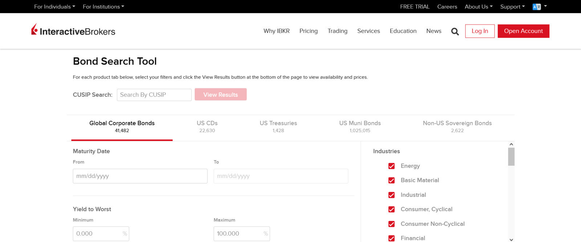Click the Log In button
Screen dimensions: 581x242
pos(480,31)
